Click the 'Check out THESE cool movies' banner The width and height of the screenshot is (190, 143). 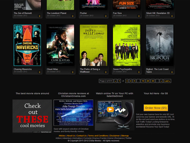click(x=32, y=116)
